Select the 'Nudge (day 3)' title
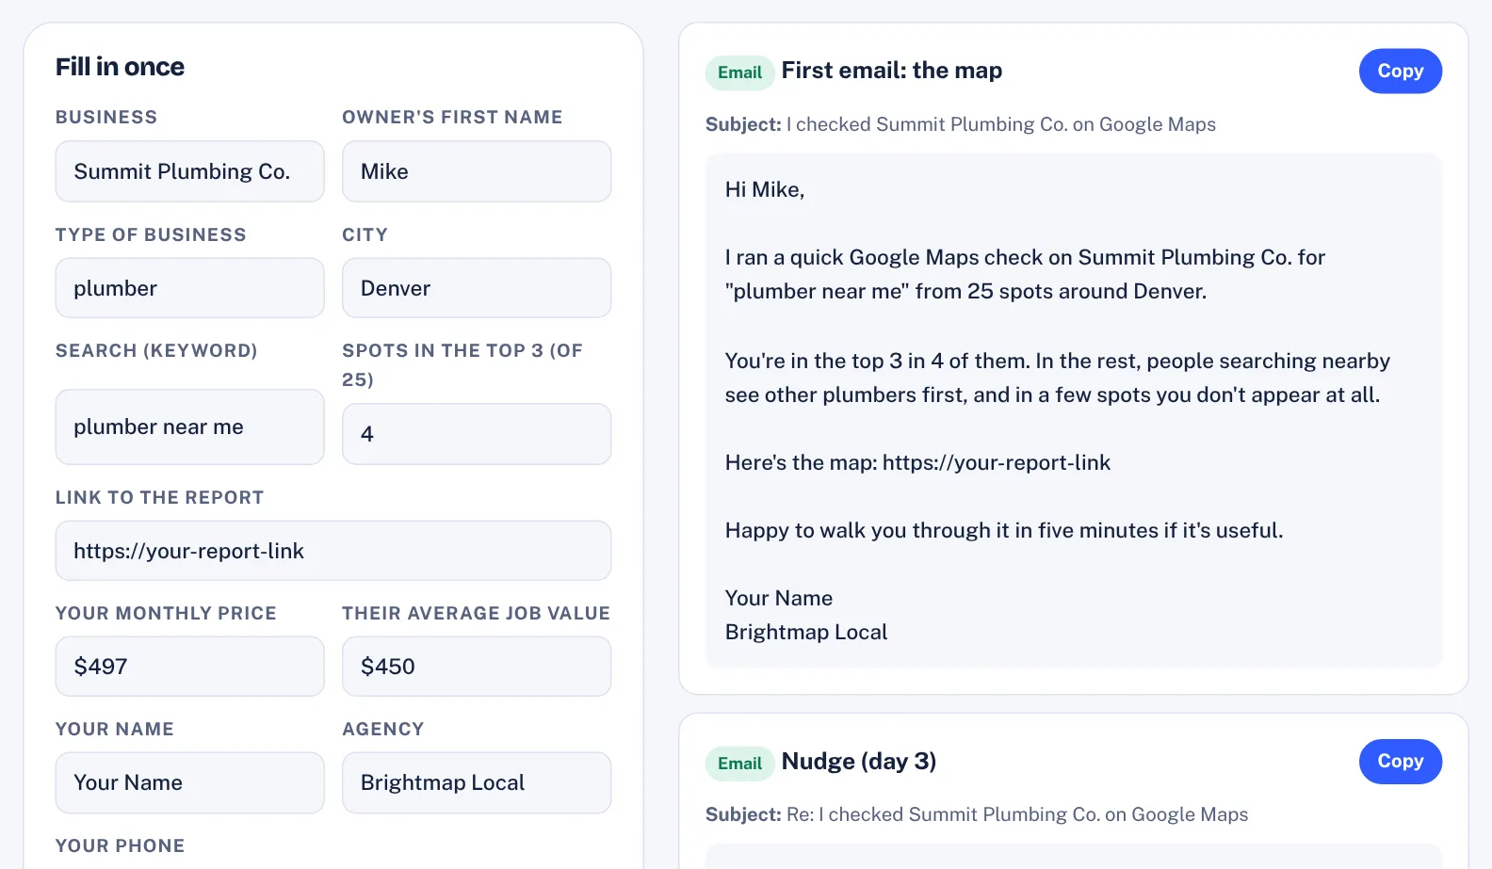This screenshot has height=869, width=1492. click(x=859, y=761)
